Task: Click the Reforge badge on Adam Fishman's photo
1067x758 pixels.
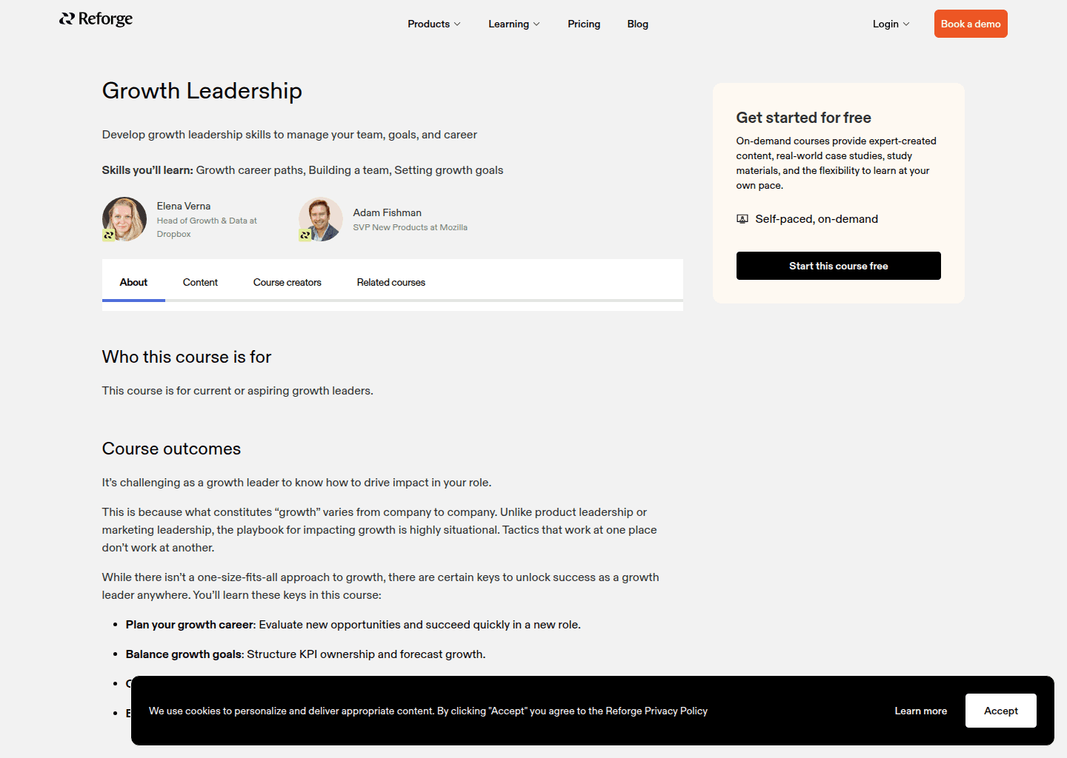Action: (x=305, y=235)
